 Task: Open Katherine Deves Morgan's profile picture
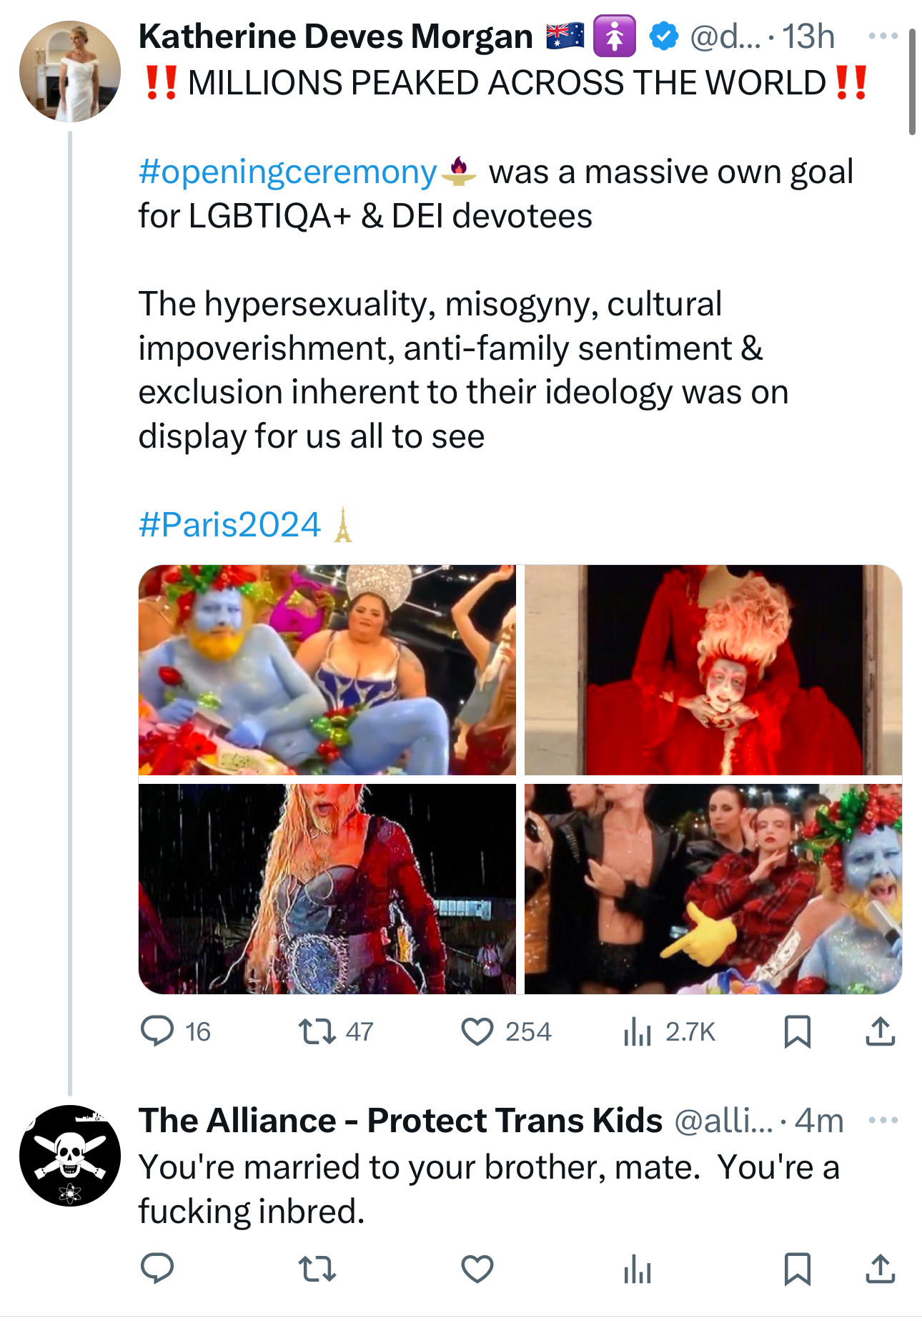tap(70, 72)
